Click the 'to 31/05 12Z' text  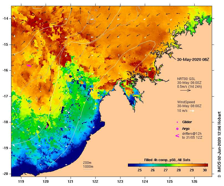point(192,138)
